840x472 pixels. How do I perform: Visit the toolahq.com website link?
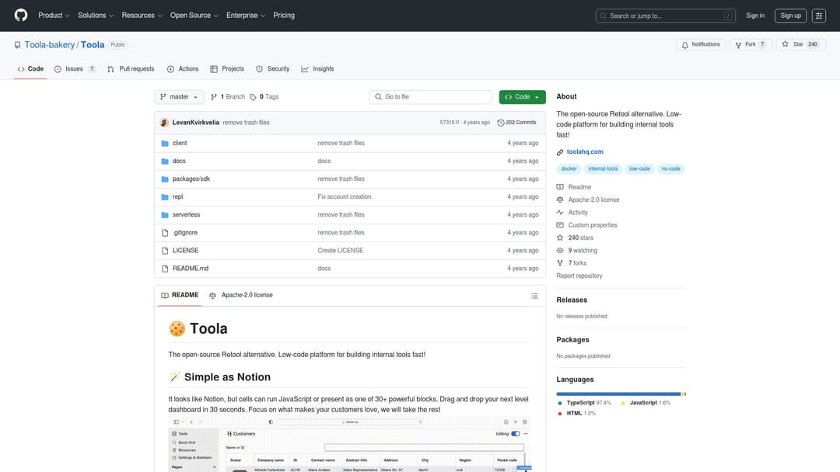[584, 152]
